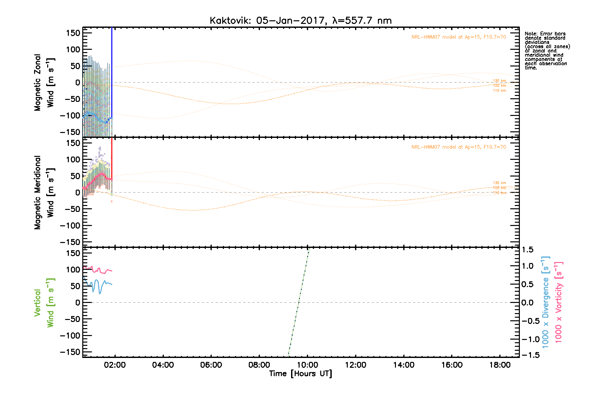This screenshot has width=590, height=393.
Task: Click the 100 tick in meridional wind panel
Action: click(73, 160)
